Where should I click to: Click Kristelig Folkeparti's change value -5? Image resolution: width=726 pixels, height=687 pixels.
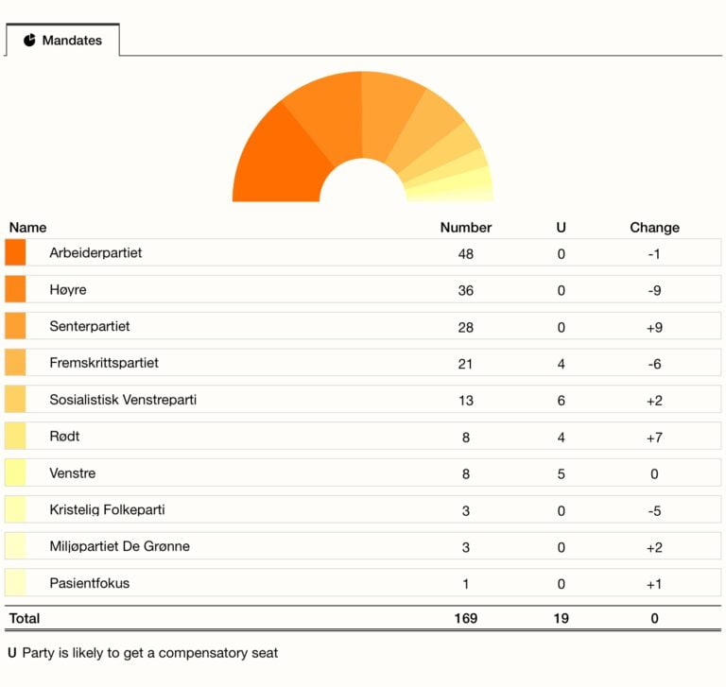click(x=654, y=510)
